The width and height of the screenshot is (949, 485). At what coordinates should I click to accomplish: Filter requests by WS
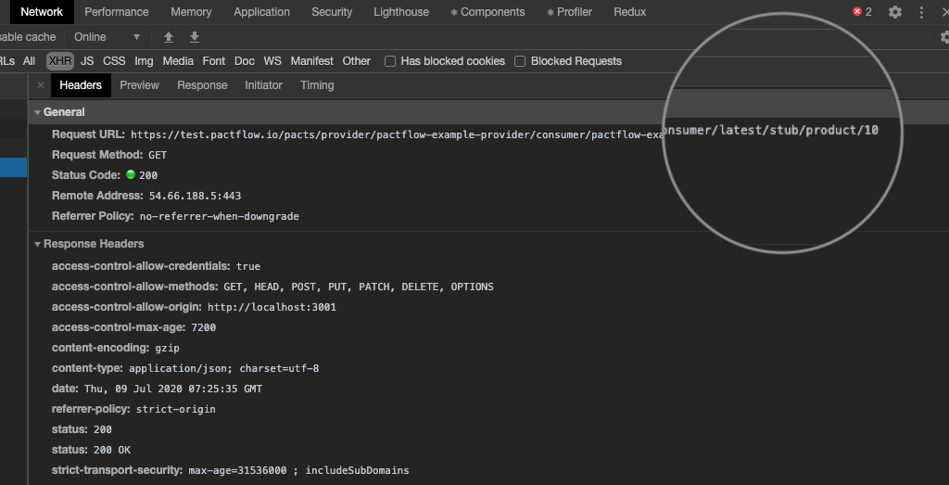coord(272,61)
